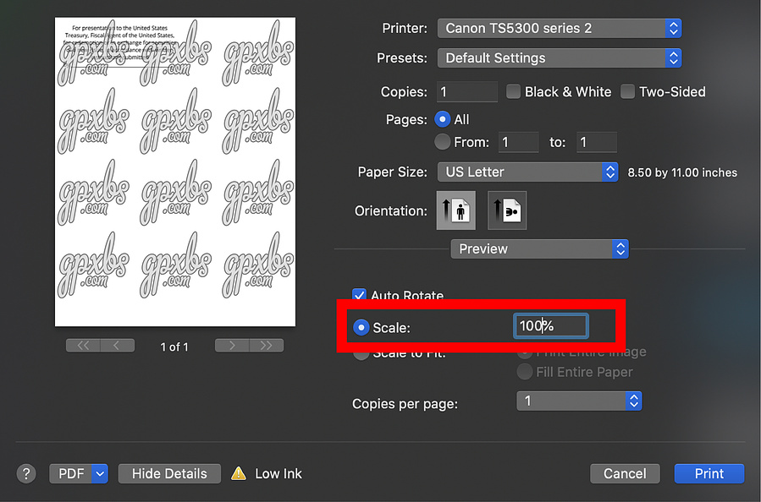Click the Print button

(x=709, y=473)
